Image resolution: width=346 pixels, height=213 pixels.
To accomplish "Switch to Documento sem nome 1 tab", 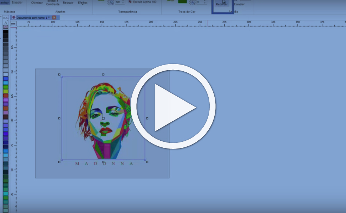I will [33, 18].
